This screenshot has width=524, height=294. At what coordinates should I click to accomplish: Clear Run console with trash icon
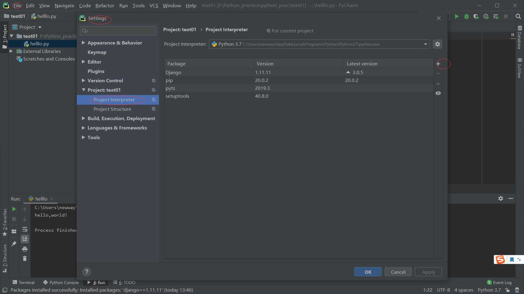(25, 259)
